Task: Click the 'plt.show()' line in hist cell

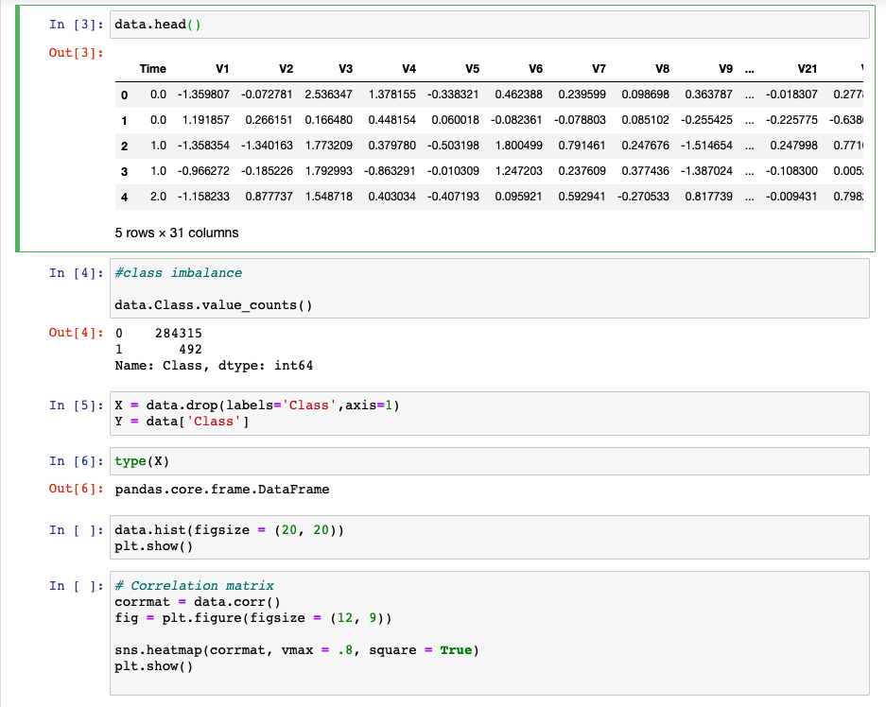Action: (x=154, y=546)
